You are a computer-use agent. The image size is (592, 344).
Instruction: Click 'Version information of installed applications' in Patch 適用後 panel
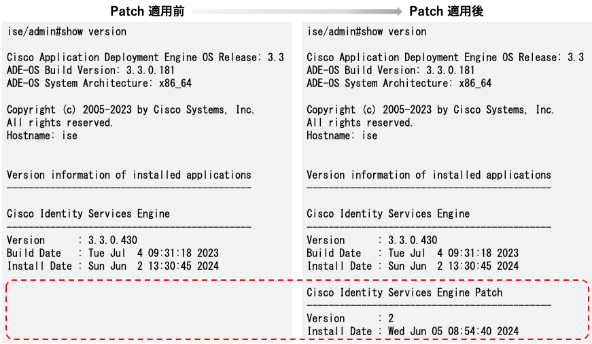428,175
